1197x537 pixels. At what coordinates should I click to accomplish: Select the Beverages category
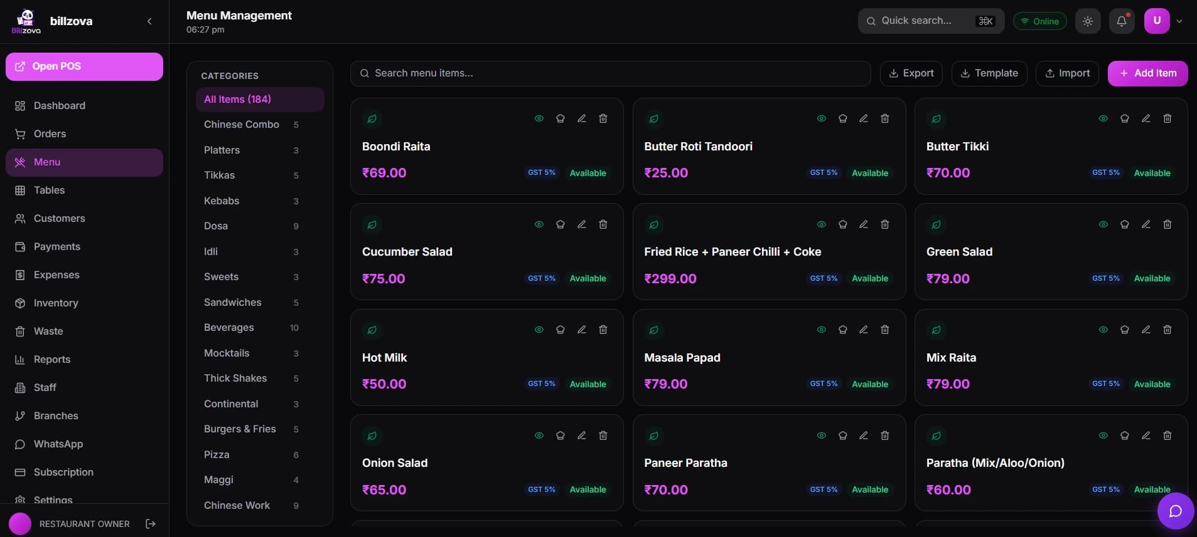[260, 328]
